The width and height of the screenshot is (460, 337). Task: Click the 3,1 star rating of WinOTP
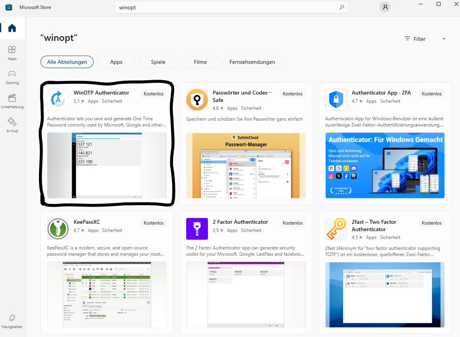coord(79,101)
